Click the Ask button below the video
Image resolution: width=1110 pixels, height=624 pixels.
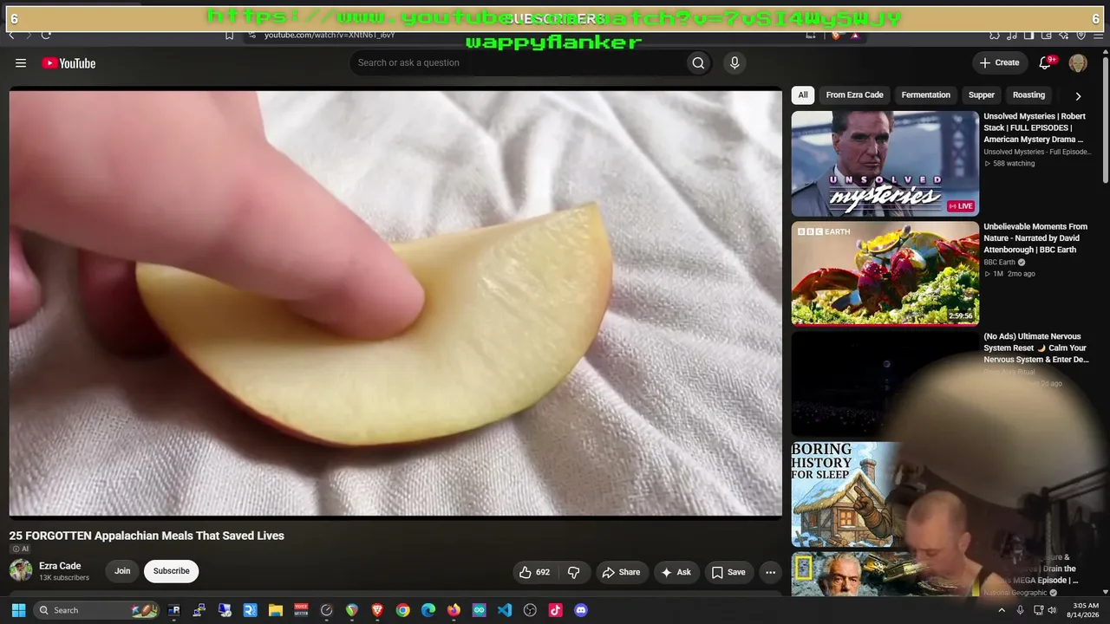click(676, 572)
